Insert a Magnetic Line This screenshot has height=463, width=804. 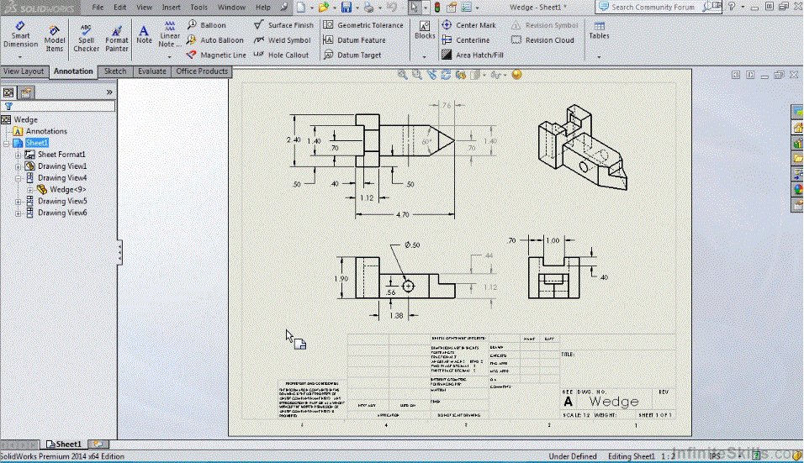(x=216, y=55)
